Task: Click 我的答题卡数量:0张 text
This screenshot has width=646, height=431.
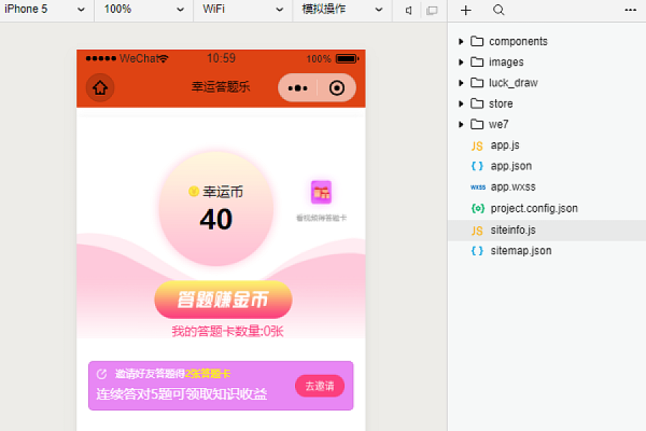Action: pos(228,330)
